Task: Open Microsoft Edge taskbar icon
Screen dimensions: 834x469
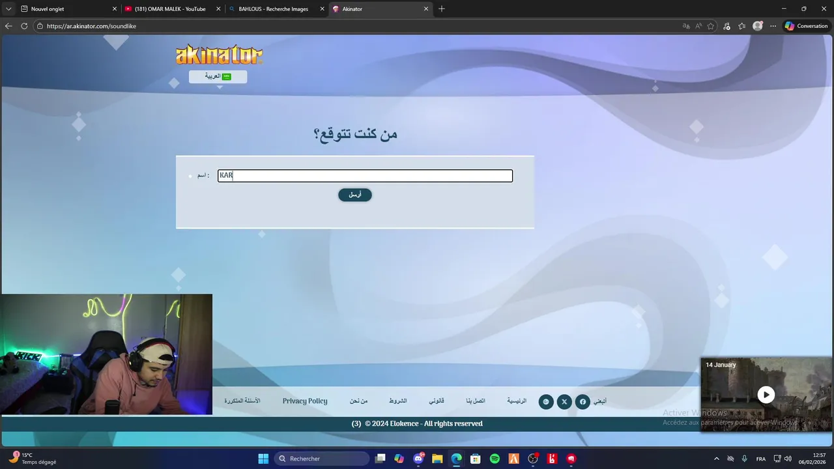Action: click(457, 459)
